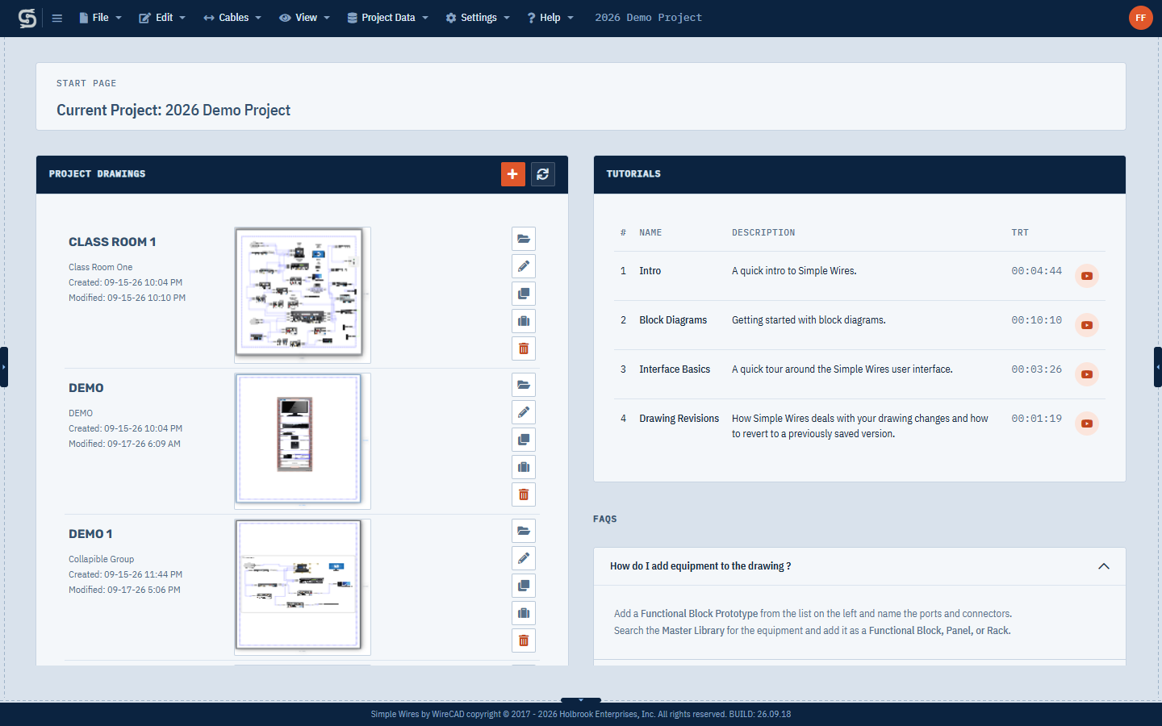Screen dimensions: 1162x726
Task: Click the NAME column header
Action: click(650, 232)
